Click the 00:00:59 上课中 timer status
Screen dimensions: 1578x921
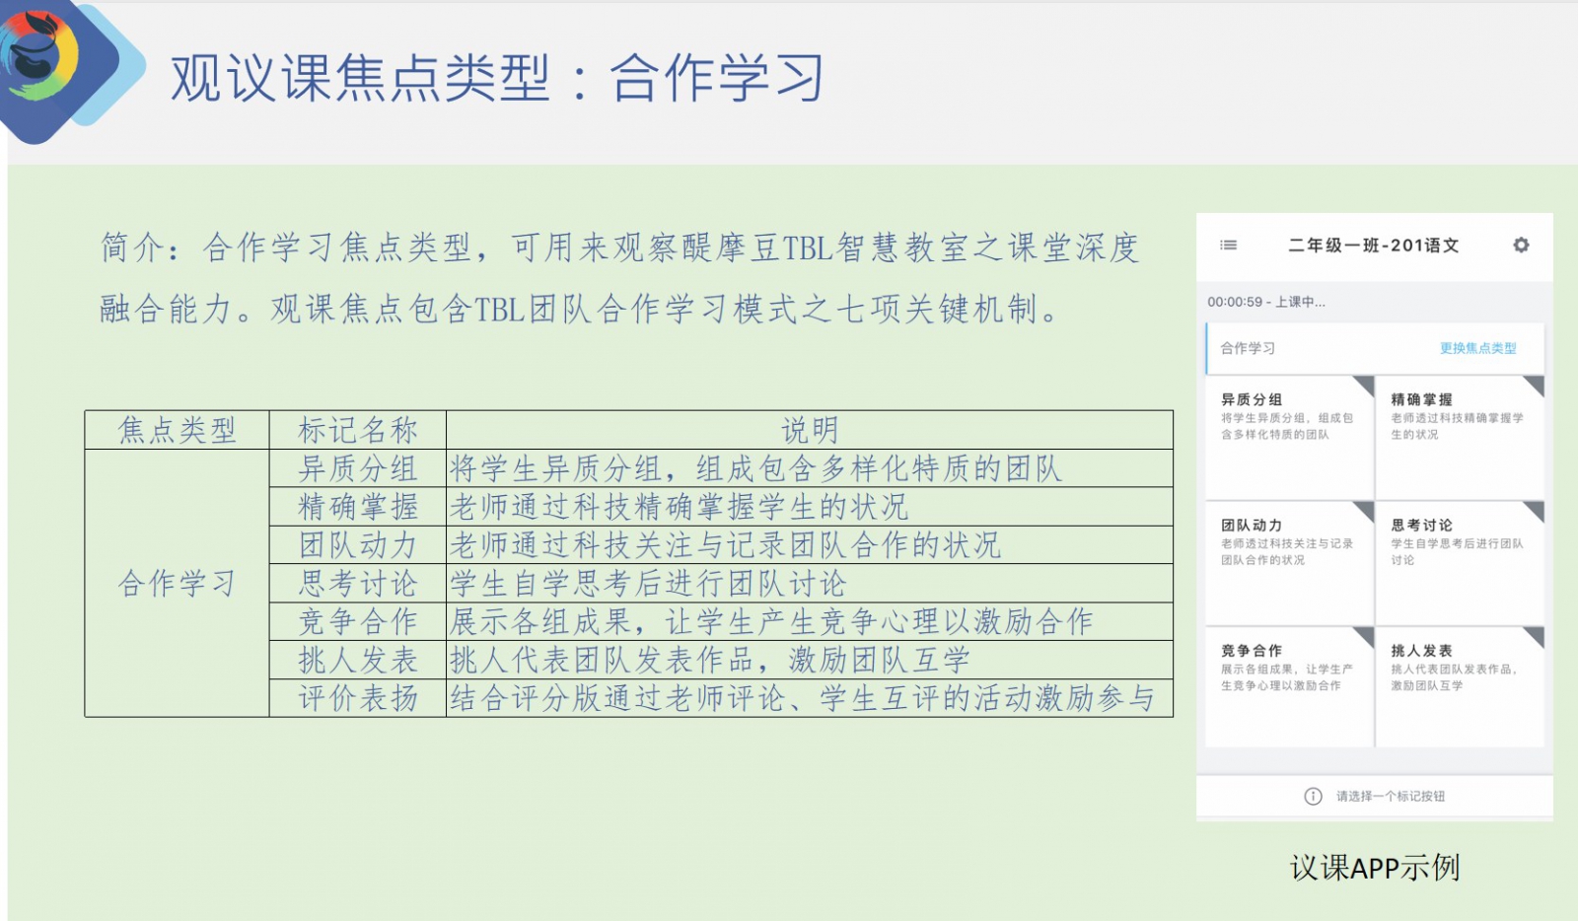pyautogui.click(x=1266, y=302)
